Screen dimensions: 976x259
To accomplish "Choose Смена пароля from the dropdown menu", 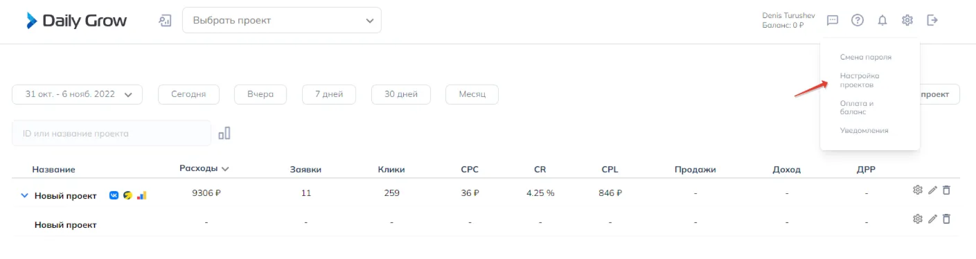I will [x=865, y=57].
